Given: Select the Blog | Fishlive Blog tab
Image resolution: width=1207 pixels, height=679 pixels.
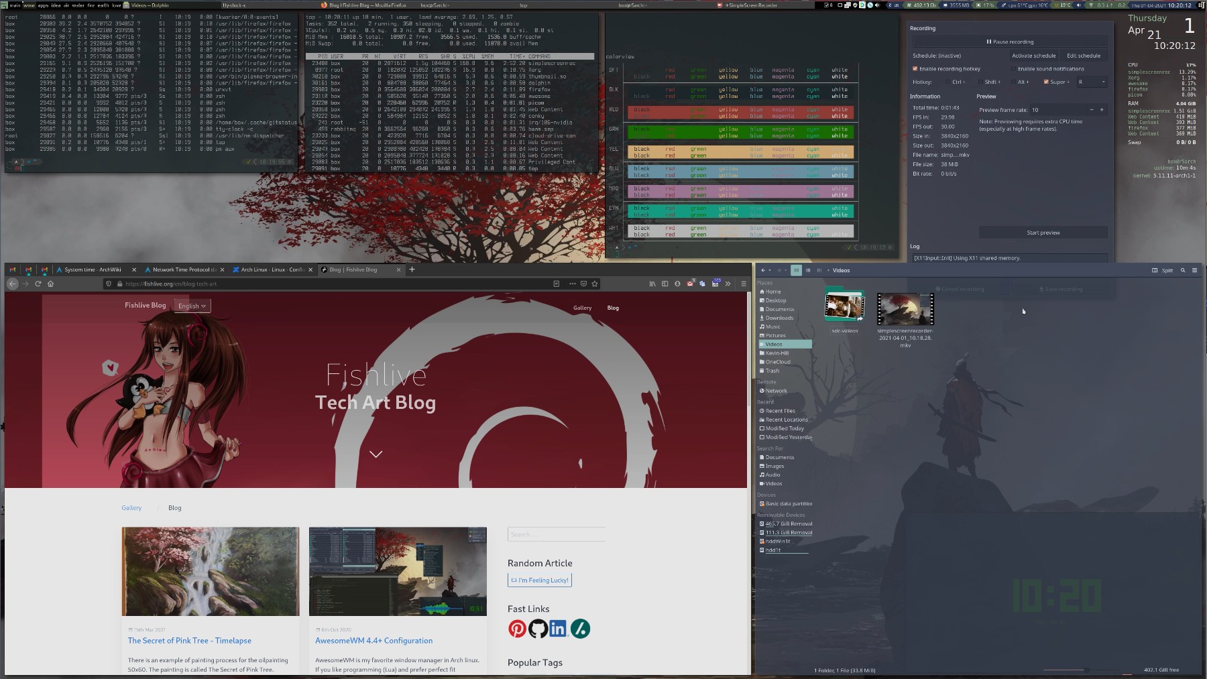Looking at the screenshot, I should click(x=360, y=269).
